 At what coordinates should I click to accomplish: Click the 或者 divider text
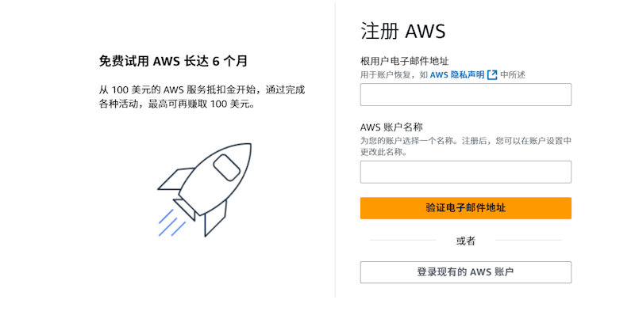(466, 241)
